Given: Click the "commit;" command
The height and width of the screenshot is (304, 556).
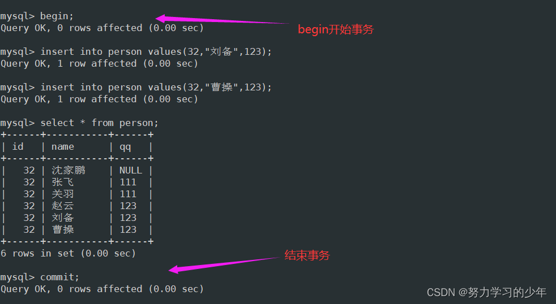Looking at the screenshot, I should (59, 277).
